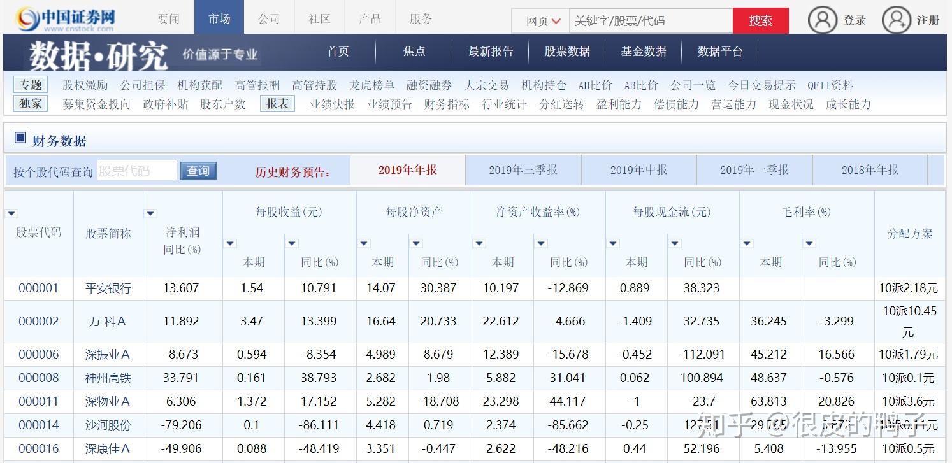Viewport: 952px width, 463px height.
Task: Sort by 每股净资产 同比 arrow
Action: coord(415,243)
